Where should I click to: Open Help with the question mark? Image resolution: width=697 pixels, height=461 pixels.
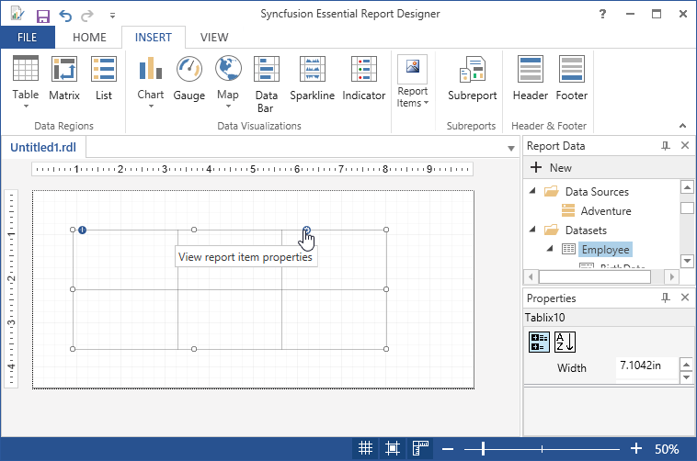click(602, 14)
